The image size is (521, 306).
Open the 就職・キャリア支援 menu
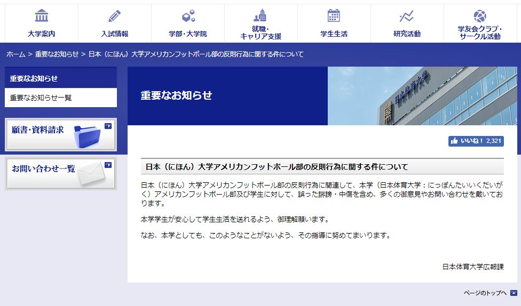click(x=261, y=23)
